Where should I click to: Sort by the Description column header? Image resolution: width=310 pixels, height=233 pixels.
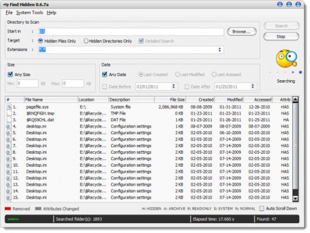(131, 99)
